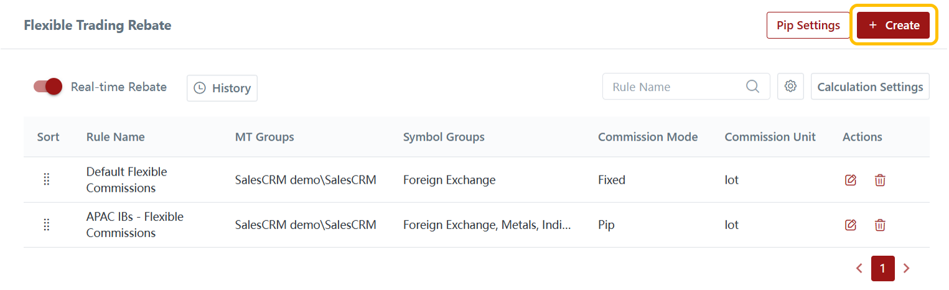Edit the APAC IBs rule
The image size is (949, 290).
point(851,225)
